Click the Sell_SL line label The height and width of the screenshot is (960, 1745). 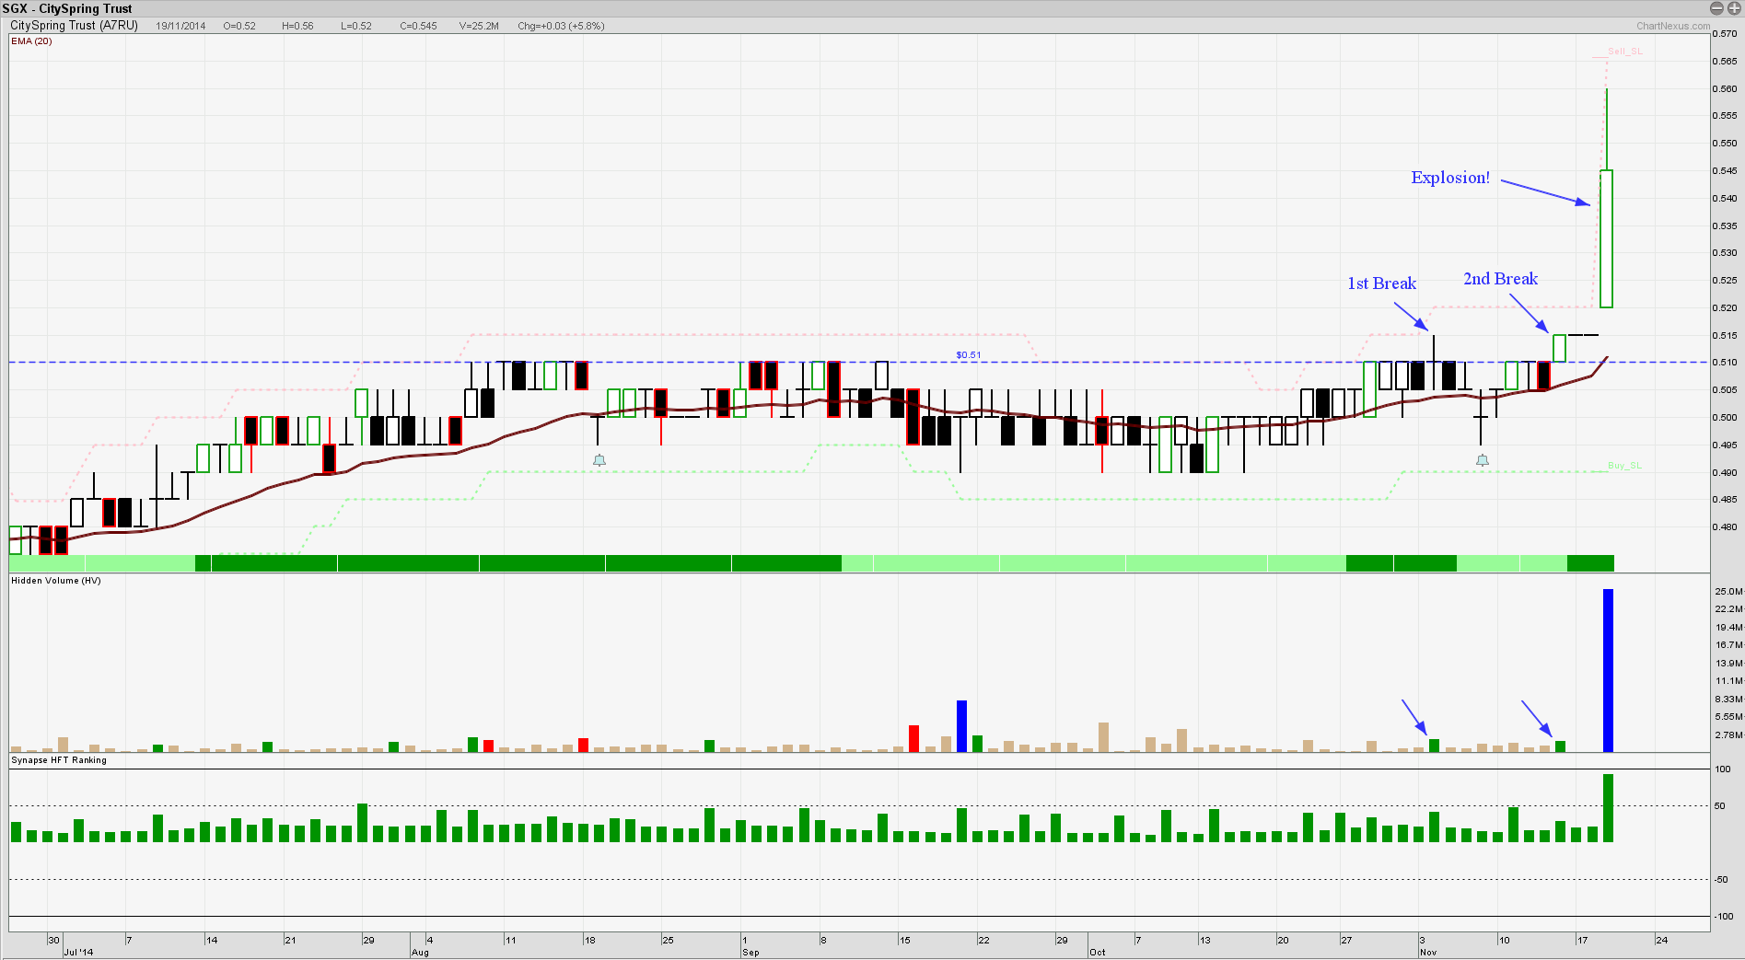point(1624,52)
